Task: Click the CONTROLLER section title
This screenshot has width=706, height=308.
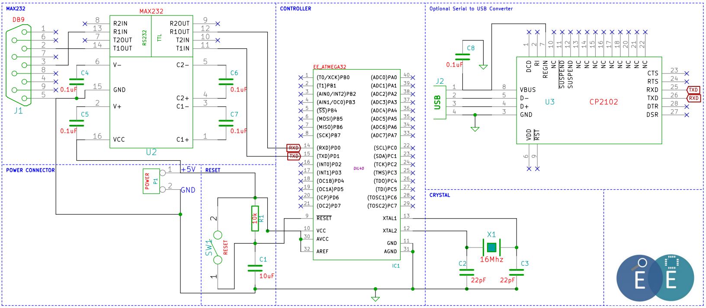Action: click(x=295, y=8)
